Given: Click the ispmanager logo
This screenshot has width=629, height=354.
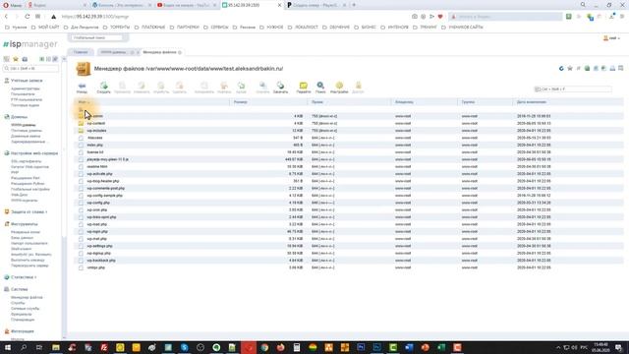Looking at the screenshot, I should 30,44.
